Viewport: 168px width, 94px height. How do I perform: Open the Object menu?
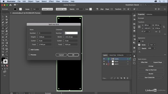30,1
